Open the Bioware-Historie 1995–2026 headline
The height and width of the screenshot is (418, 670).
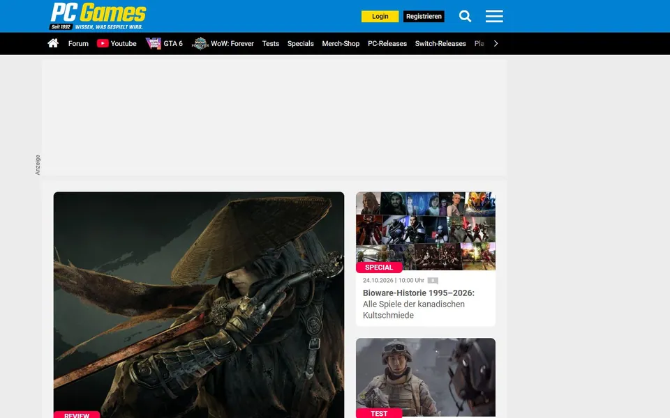(418, 293)
